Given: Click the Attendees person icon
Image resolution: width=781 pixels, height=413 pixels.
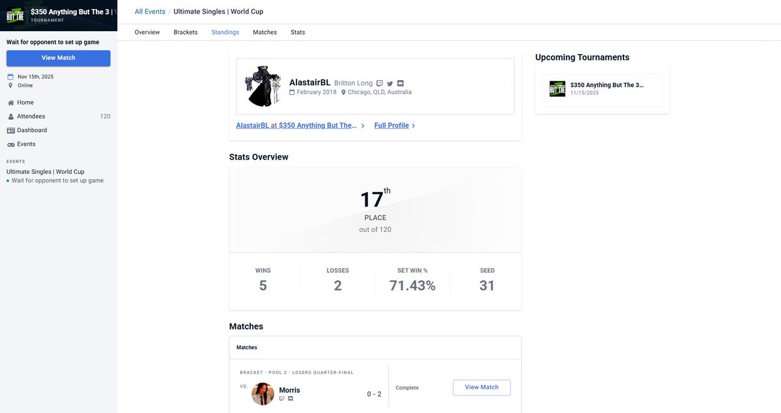Looking at the screenshot, I should pyautogui.click(x=10, y=117).
